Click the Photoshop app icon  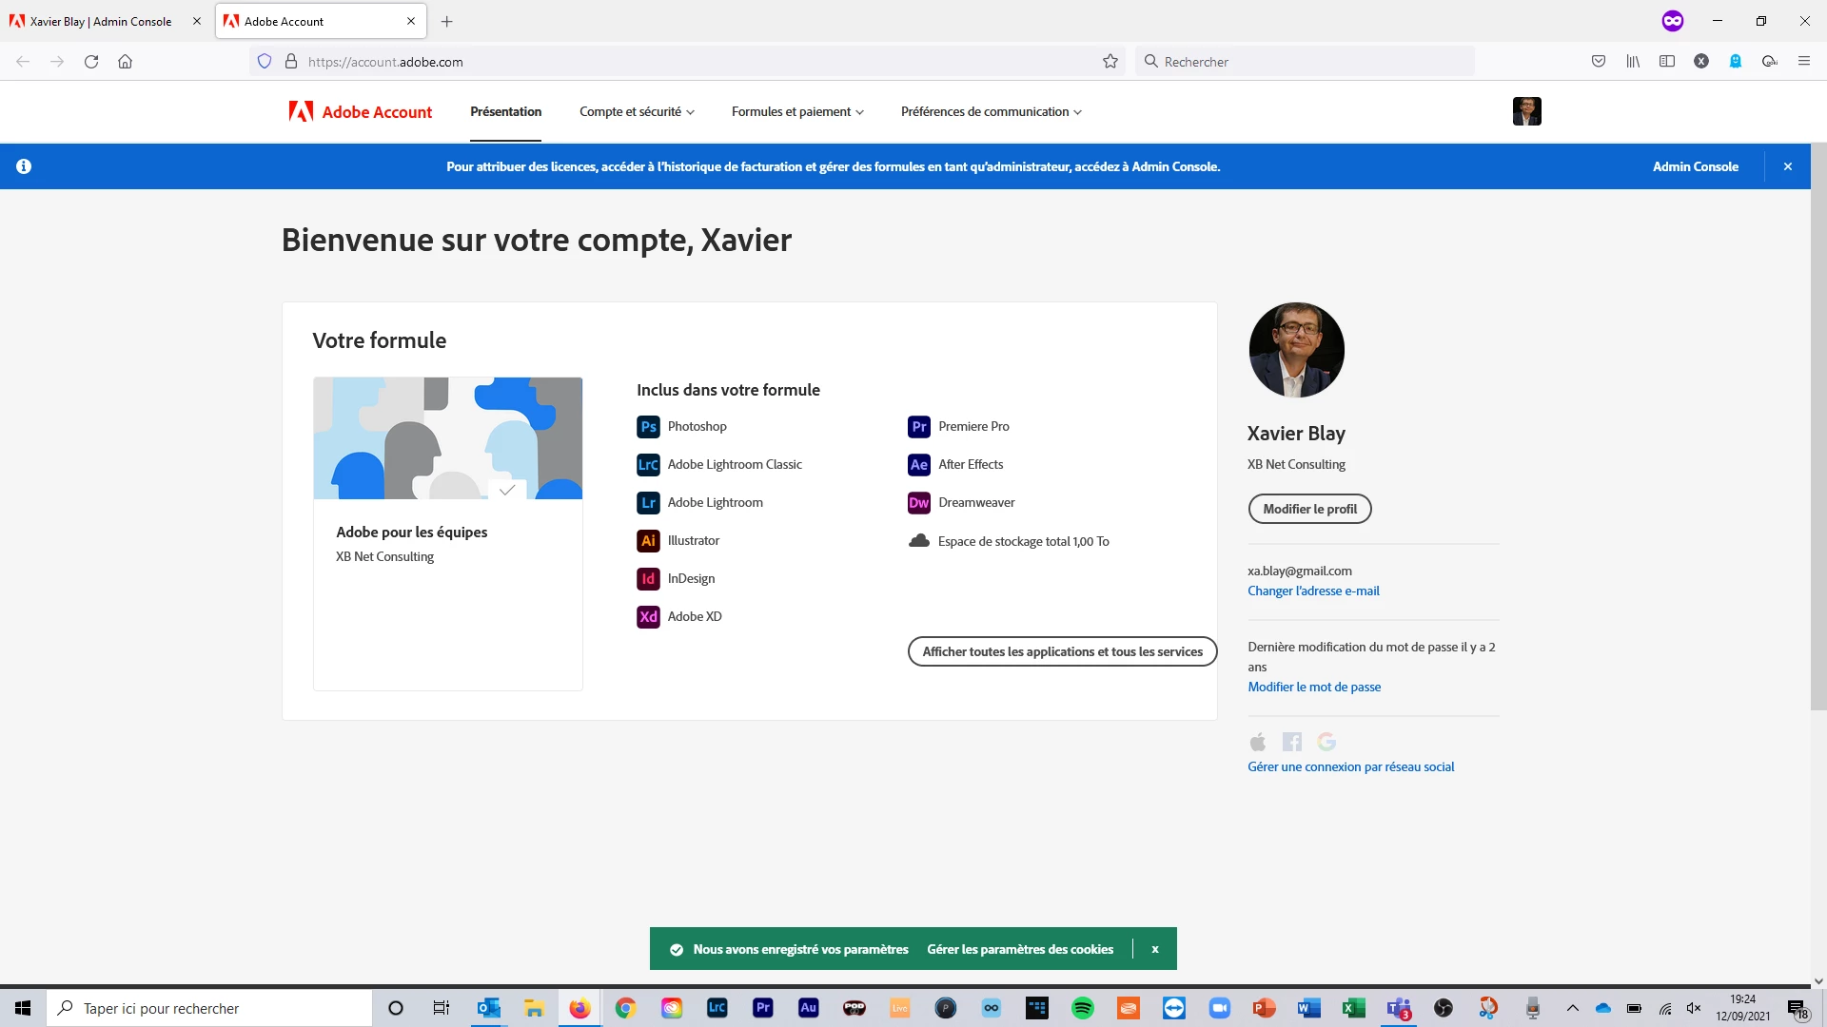pyautogui.click(x=648, y=427)
